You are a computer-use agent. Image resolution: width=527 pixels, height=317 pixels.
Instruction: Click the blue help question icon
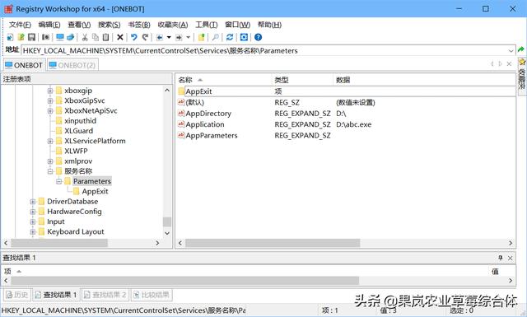coord(258,37)
